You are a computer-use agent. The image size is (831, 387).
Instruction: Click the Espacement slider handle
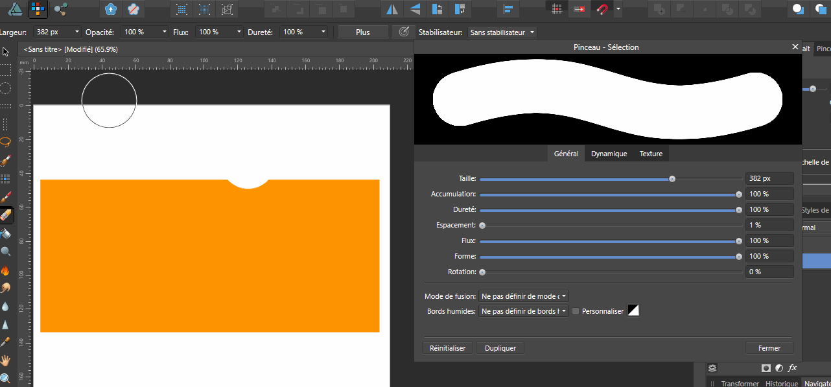tap(482, 225)
